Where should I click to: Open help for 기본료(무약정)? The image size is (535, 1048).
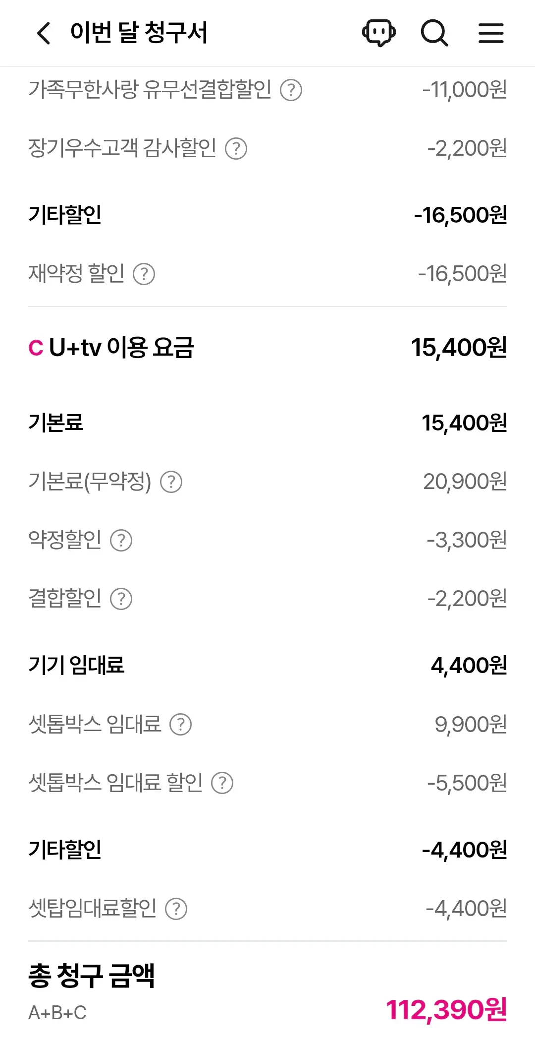coord(171,482)
